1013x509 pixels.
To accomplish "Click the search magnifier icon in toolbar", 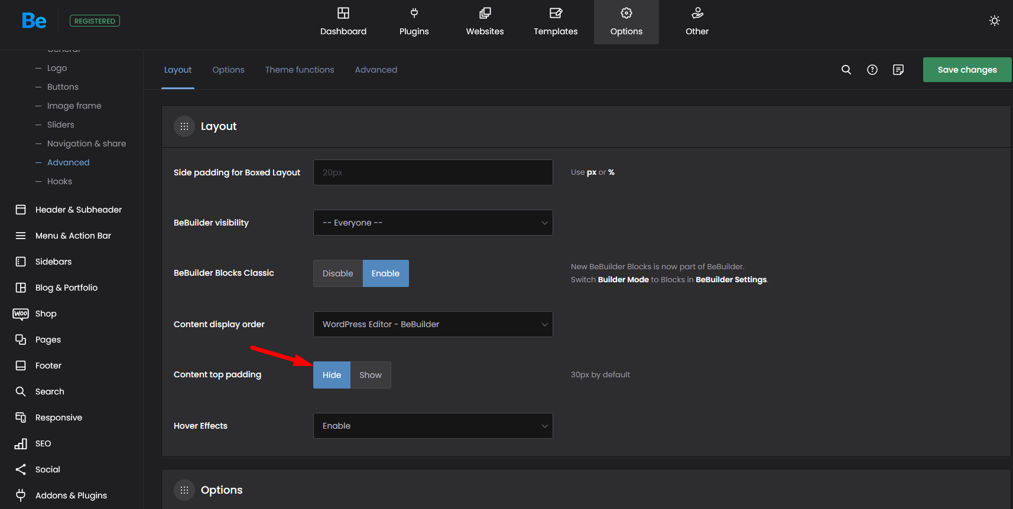I will 846,70.
